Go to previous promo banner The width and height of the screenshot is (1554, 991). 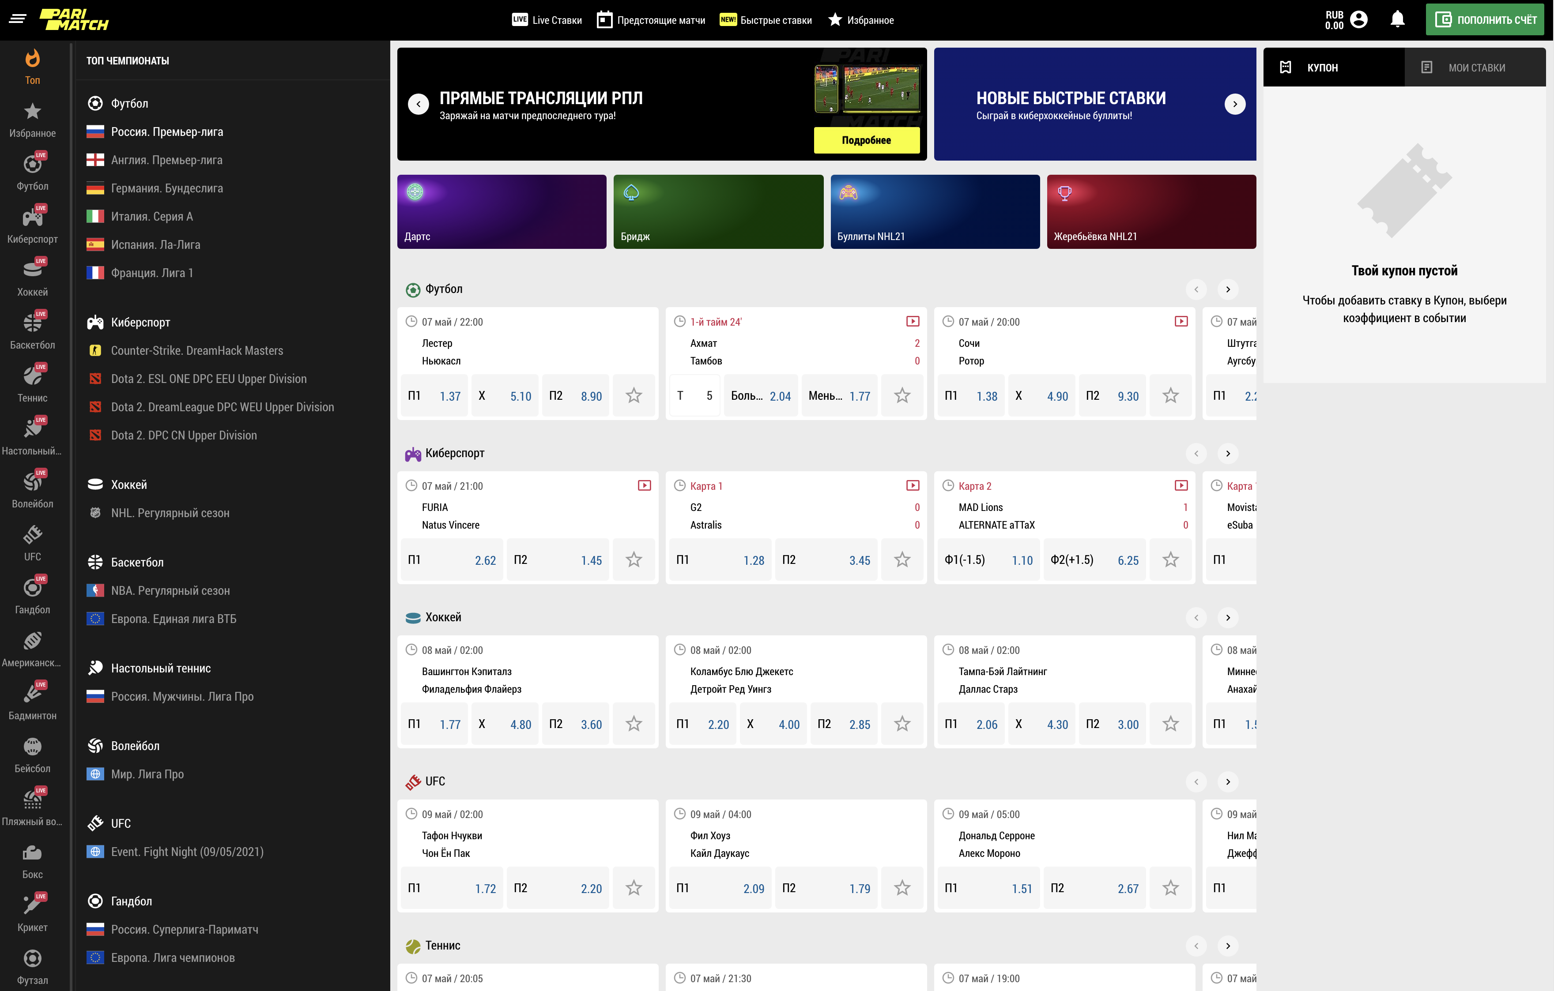click(x=418, y=104)
